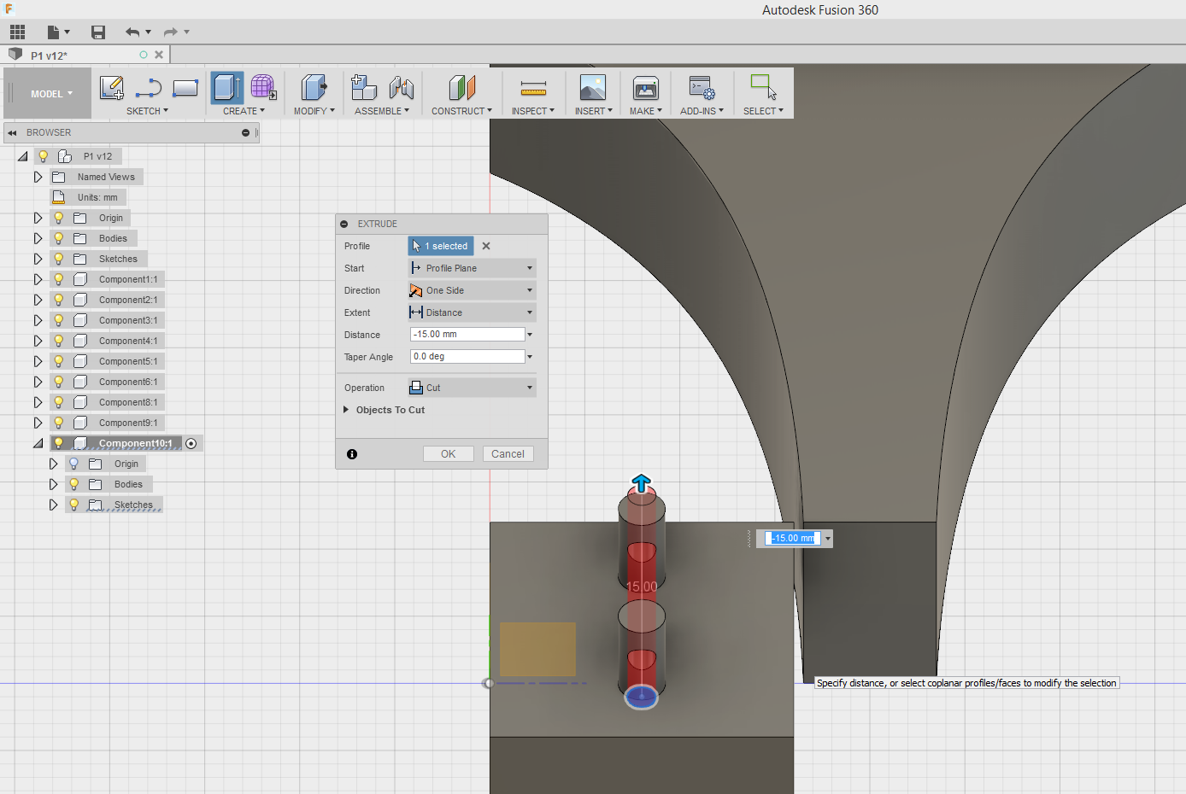Select the Press Pull modify tool
Viewport: 1186px width, 794px height.
click(x=314, y=87)
